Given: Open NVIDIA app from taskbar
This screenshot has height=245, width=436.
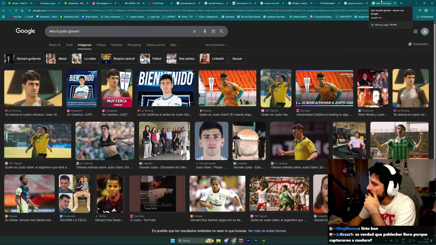Looking at the screenshot, I should tap(263, 241).
